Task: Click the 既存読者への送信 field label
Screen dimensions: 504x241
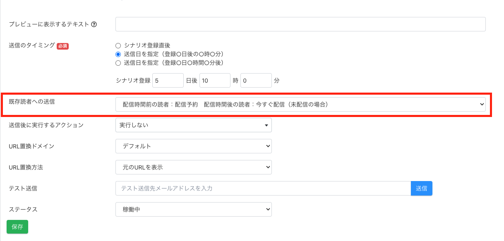Action: pos(31,102)
